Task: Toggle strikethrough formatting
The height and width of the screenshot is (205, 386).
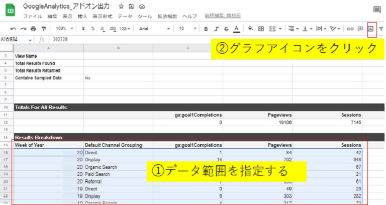Action: 226,29
